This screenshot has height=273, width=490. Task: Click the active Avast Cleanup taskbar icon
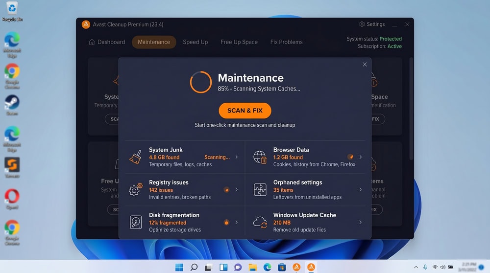pyautogui.click(x=311, y=267)
